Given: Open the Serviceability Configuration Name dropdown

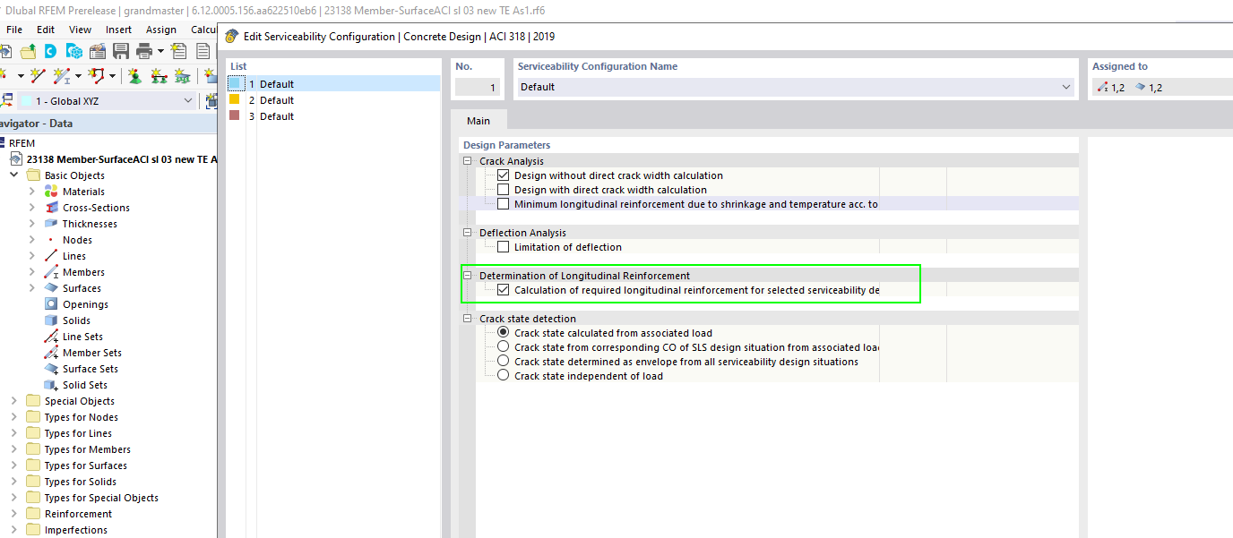Looking at the screenshot, I should 1066,88.
